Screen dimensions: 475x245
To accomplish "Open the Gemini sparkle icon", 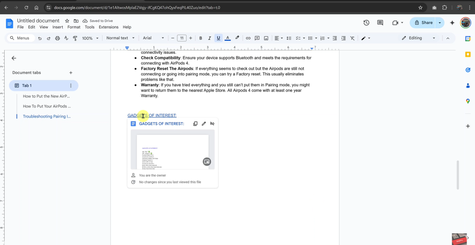I will (452, 23).
